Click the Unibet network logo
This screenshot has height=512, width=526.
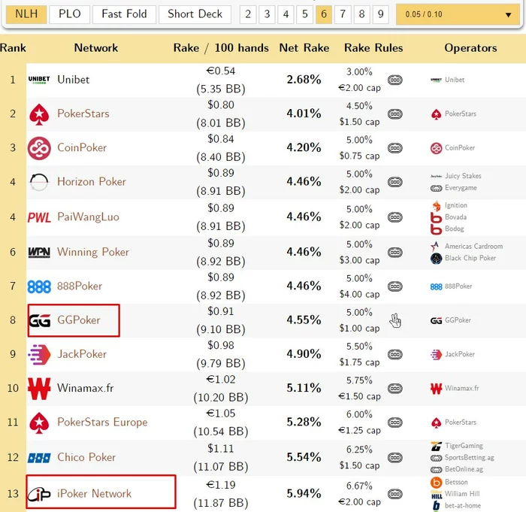(x=39, y=80)
